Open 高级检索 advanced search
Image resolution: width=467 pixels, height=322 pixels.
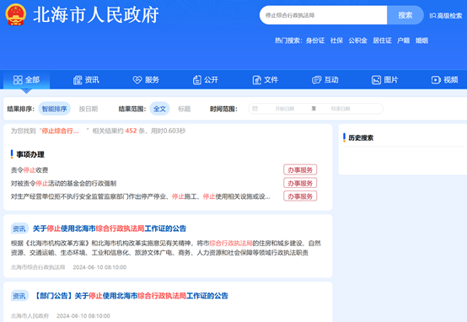point(446,15)
